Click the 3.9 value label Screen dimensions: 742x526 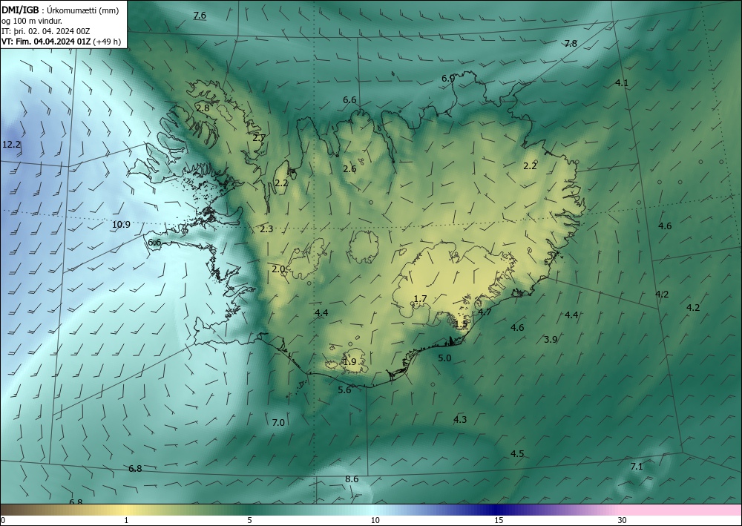[x=551, y=339]
